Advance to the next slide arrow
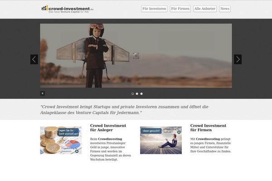272x181 pixels. pos(238,59)
